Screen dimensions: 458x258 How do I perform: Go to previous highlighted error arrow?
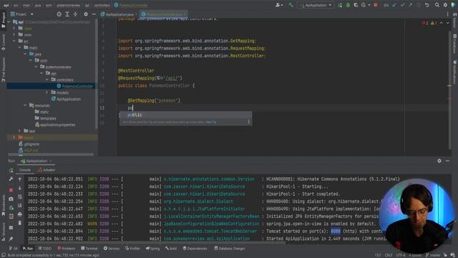coord(442,23)
